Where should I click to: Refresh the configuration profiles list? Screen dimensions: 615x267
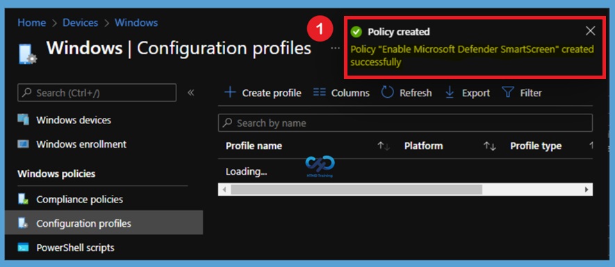(x=407, y=93)
